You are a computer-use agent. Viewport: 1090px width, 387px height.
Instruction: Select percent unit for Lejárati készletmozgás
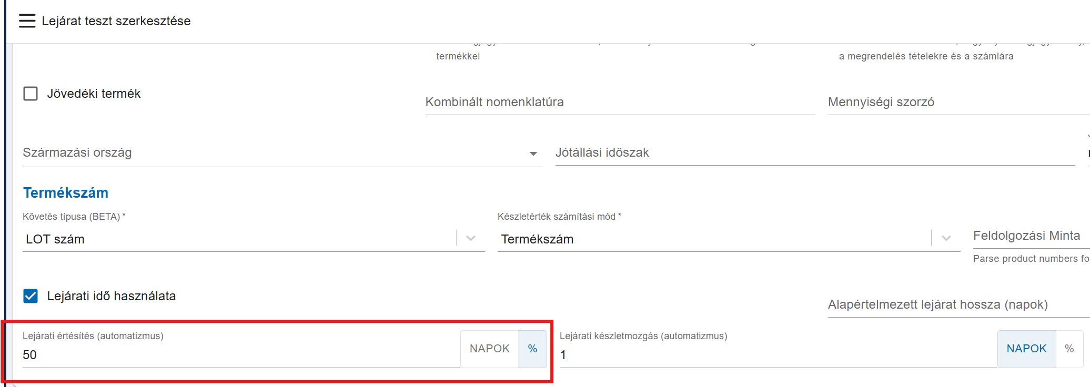click(x=1069, y=349)
